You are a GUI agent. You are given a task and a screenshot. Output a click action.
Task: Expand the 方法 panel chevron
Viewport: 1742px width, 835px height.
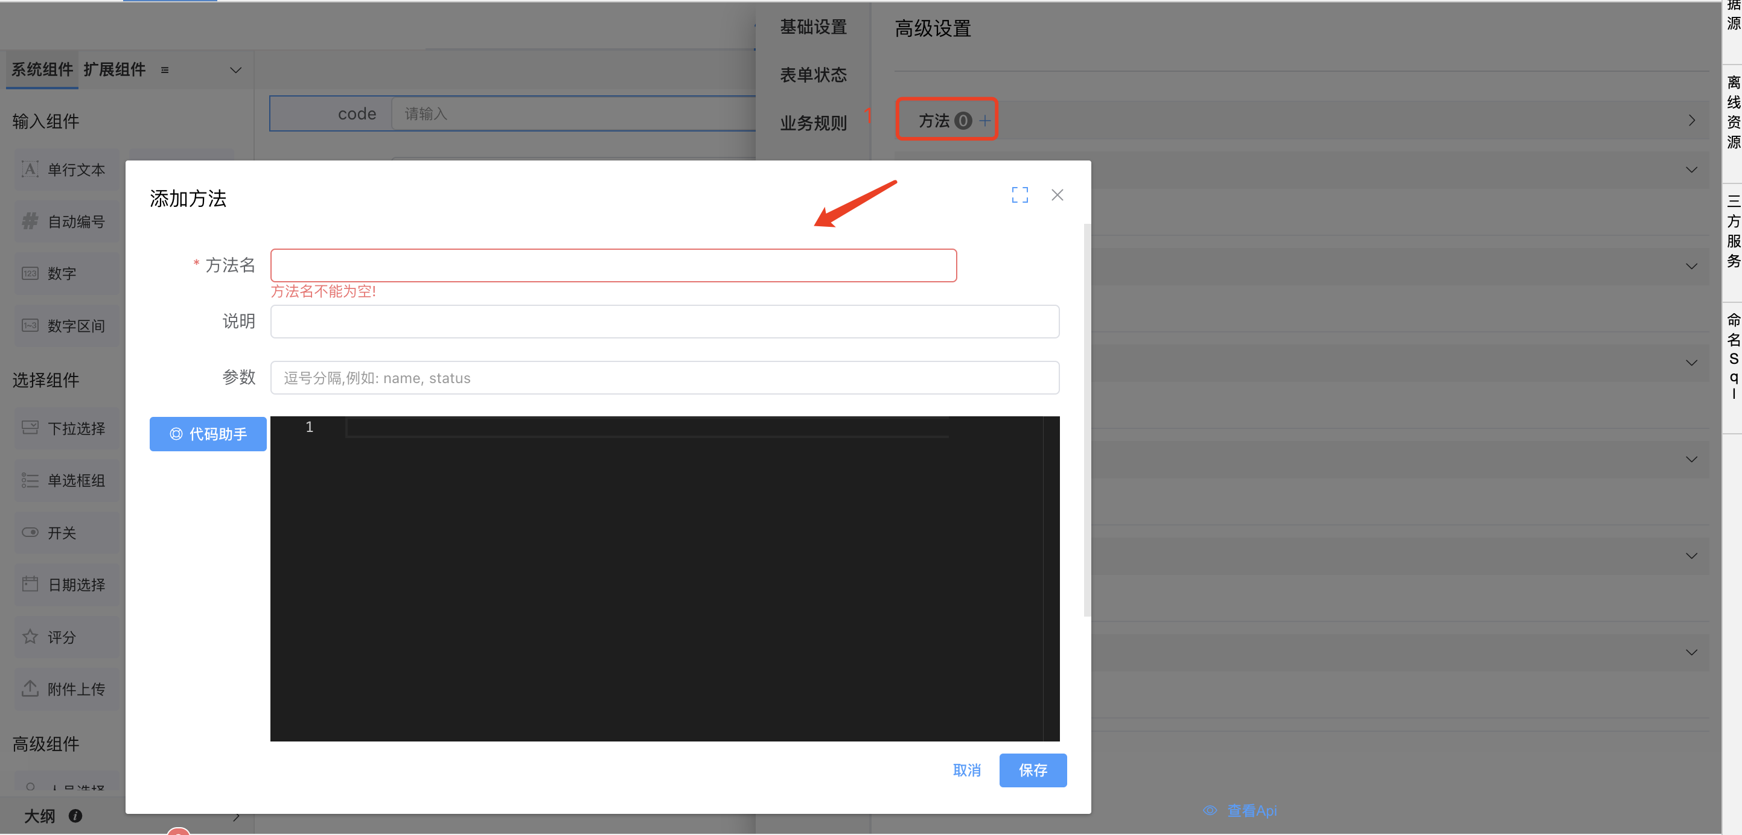coord(1691,121)
